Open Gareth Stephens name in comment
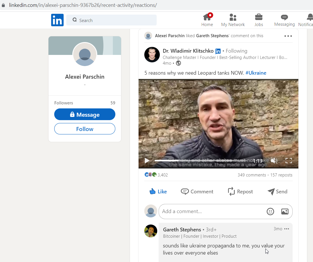Image resolution: width=313 pixels, height=262 pixels. [182, 230]
